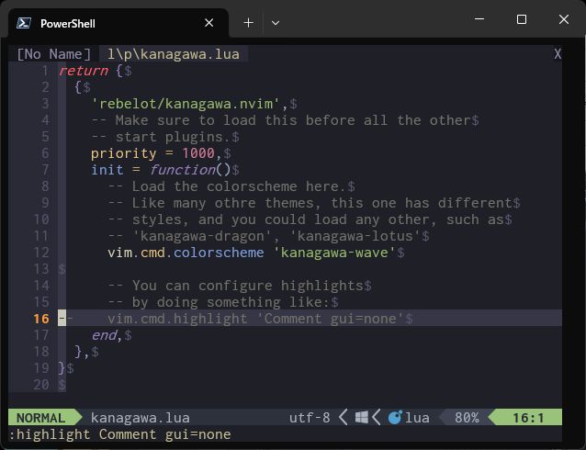Click the fold marker beside line 16
586x450 pixels.
(x=62, y=319)
